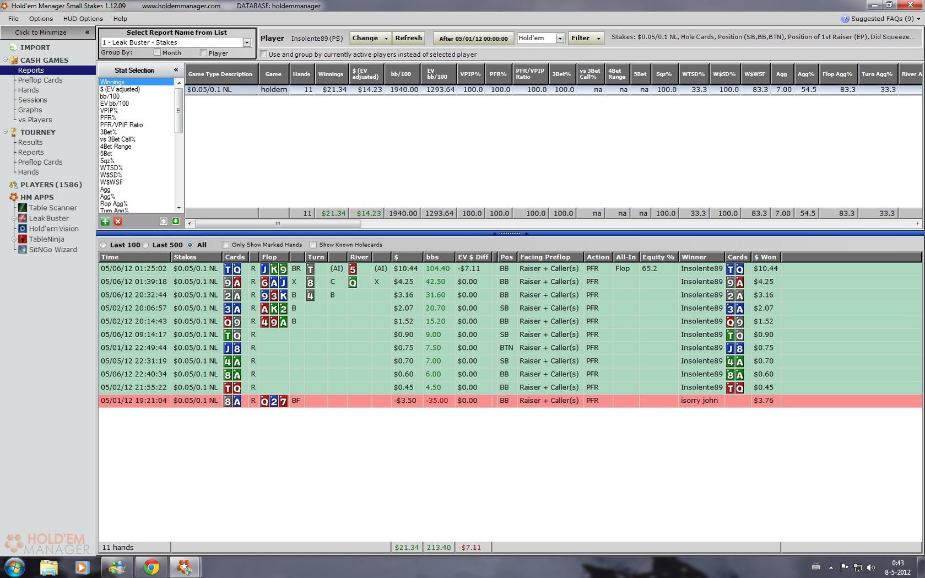The image size is (925, 578).
Task: Open the LeakBuster app icon
Action: [23, 218]
